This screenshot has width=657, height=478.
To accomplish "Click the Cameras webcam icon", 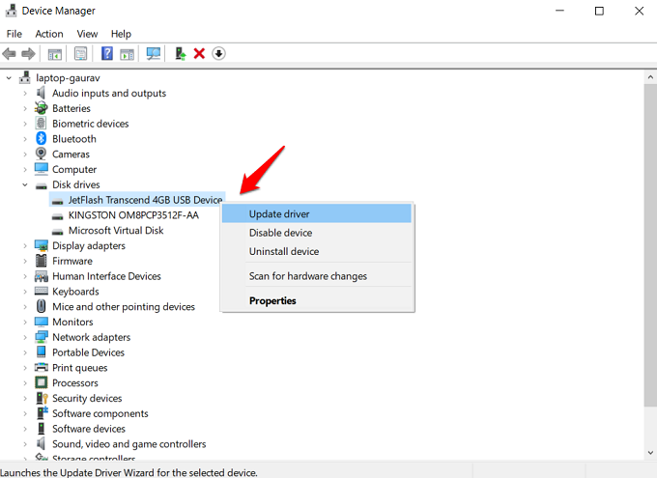I will pos(41,154).
